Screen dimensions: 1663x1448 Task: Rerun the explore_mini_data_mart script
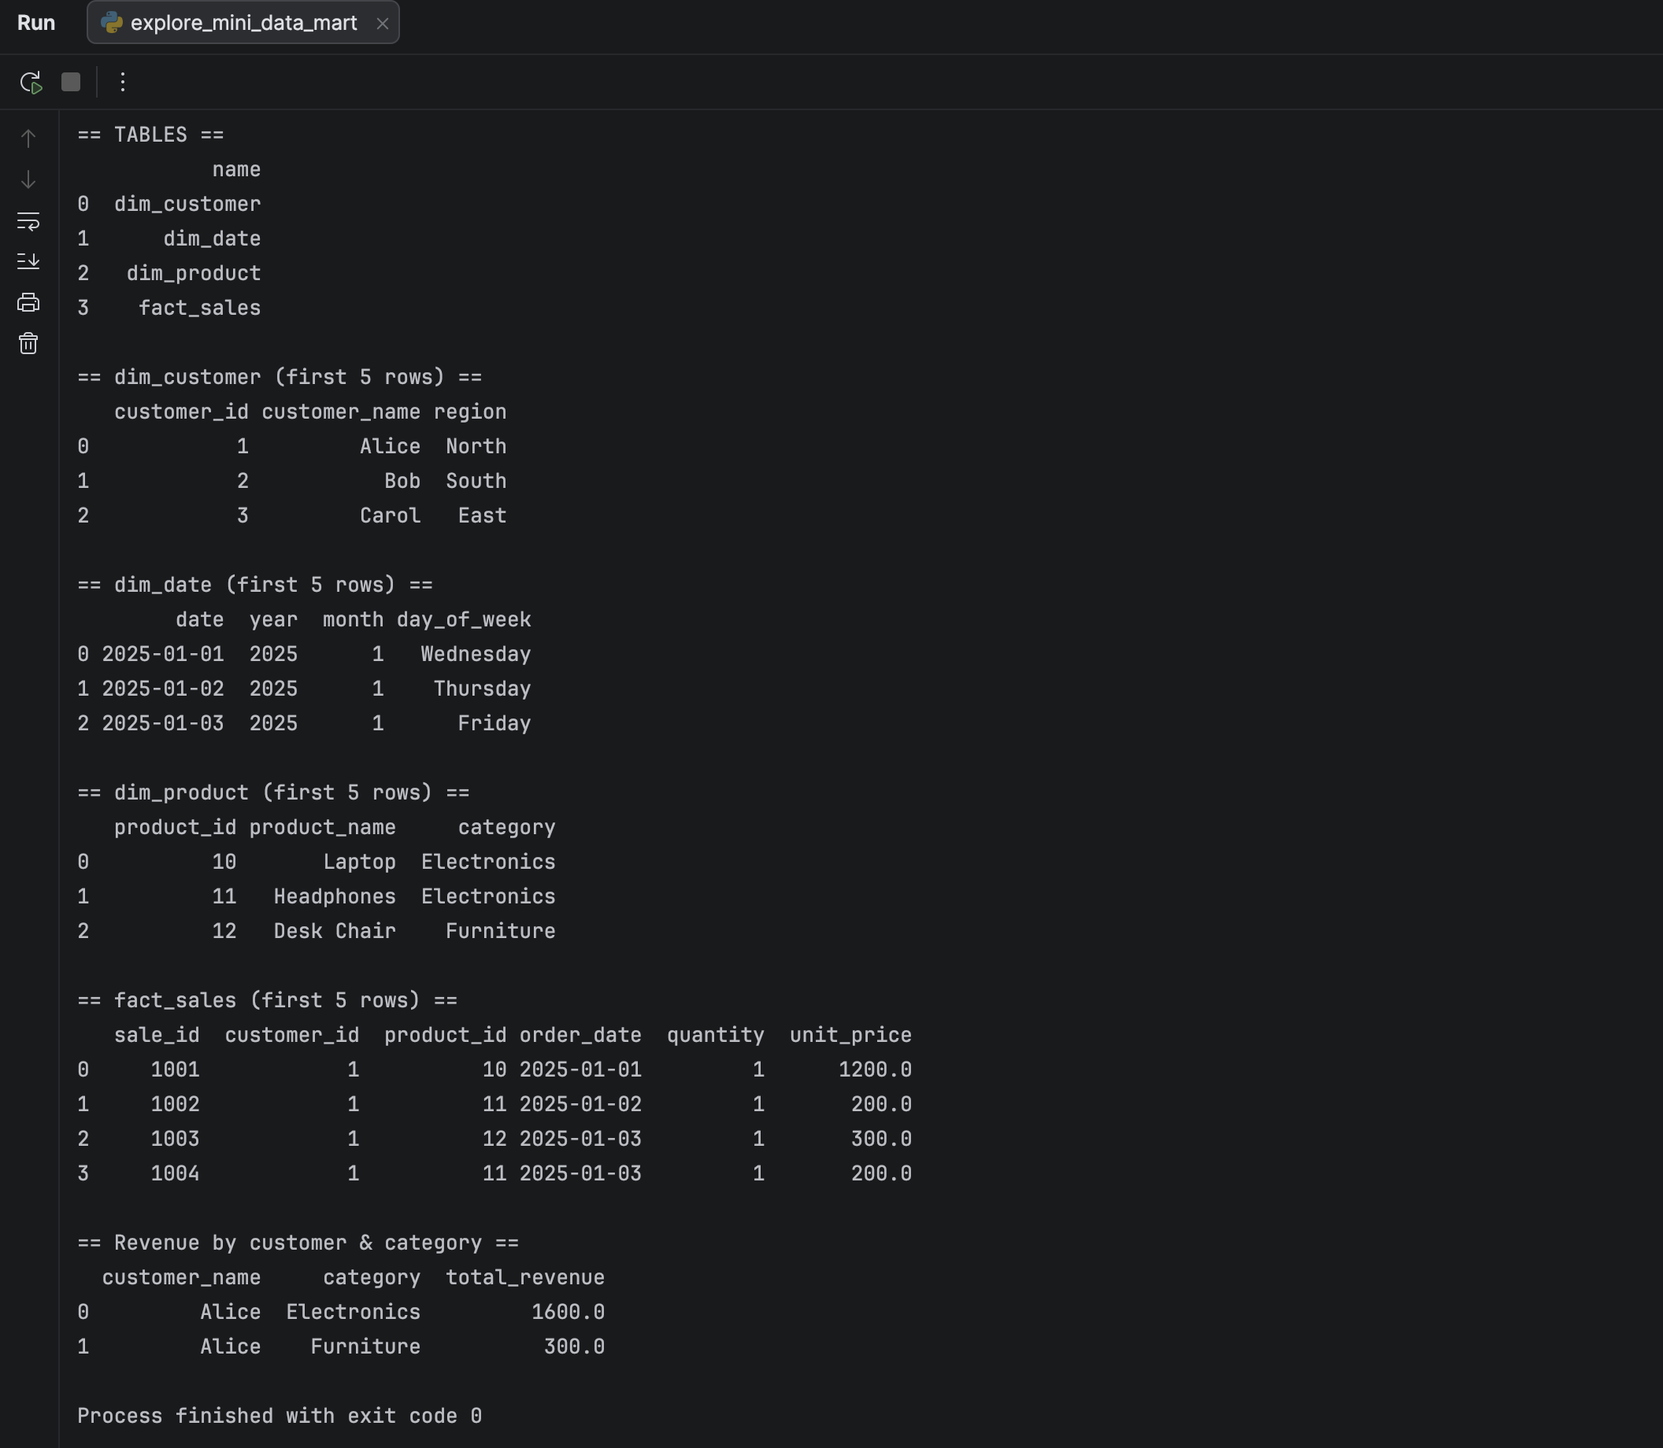30,82
